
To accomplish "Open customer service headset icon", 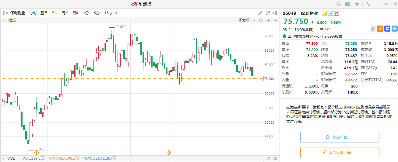I will click(x=339, y=4).
